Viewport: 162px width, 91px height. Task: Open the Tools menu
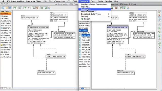[93, 1]
